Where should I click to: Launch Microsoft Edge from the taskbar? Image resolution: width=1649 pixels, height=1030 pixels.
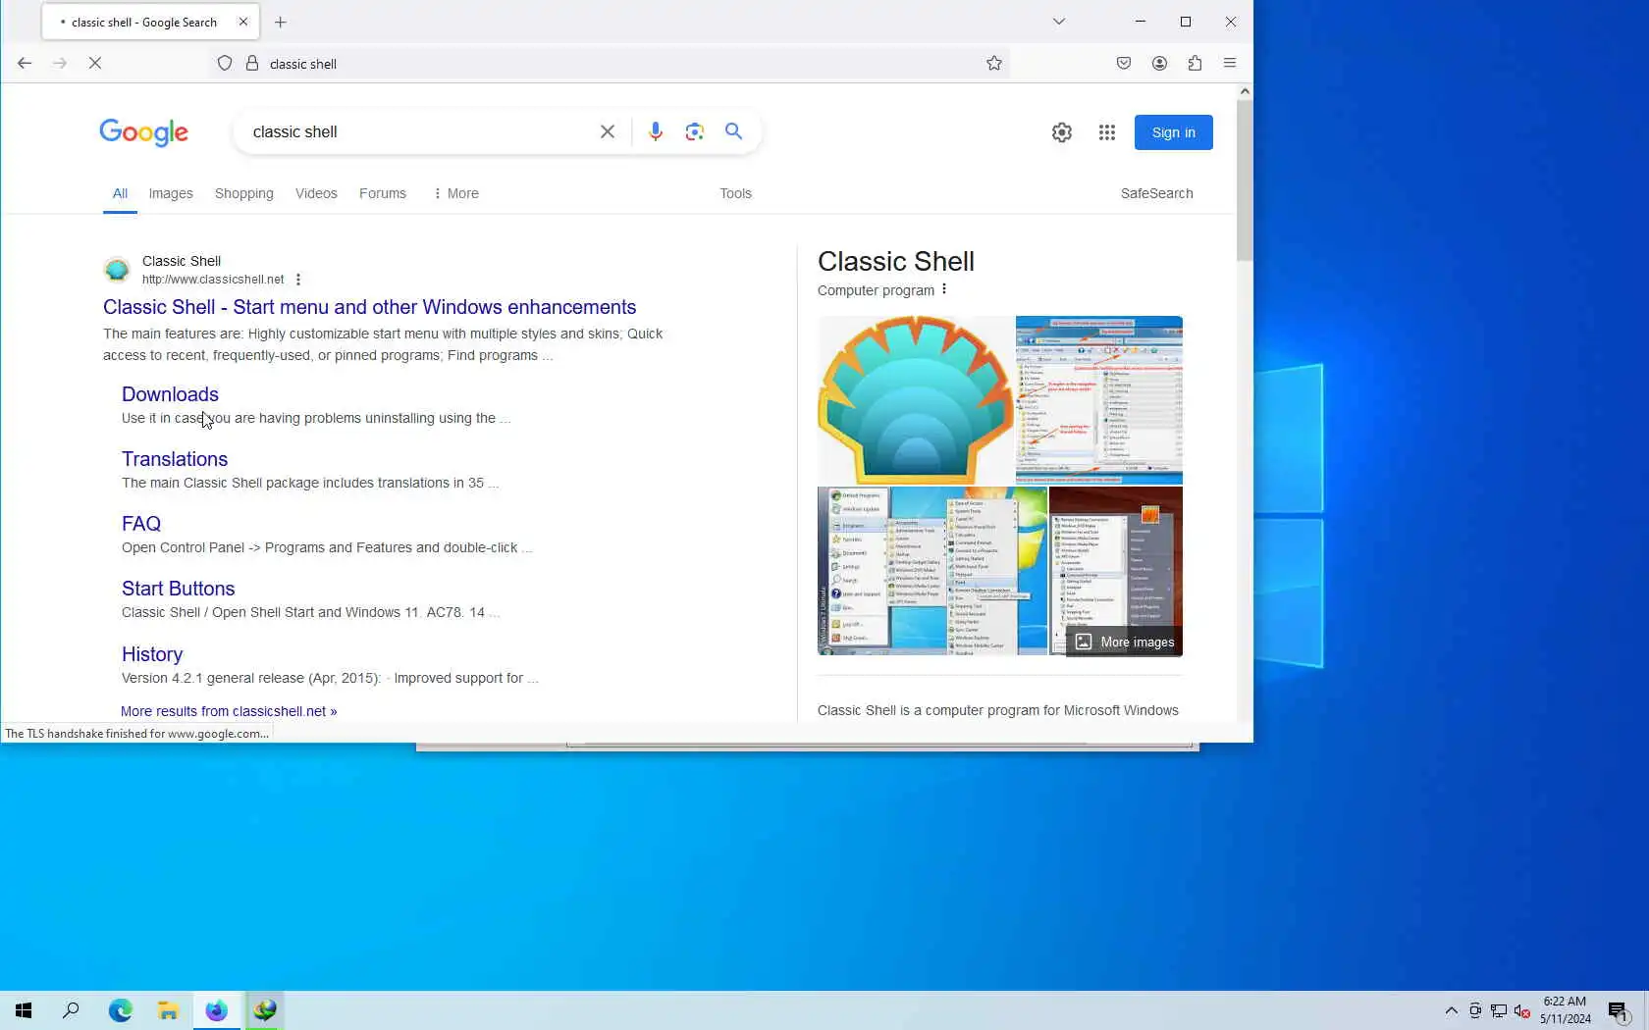point(120,1010)
